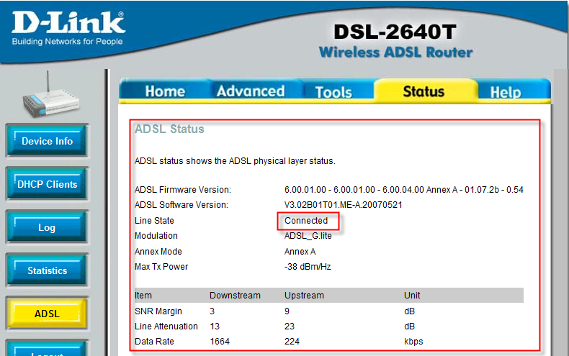Open the DHCP Clients page
The image size is (569, 356).
[x=47, y=184]
